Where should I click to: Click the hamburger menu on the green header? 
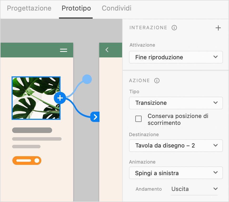click(63, 50)
